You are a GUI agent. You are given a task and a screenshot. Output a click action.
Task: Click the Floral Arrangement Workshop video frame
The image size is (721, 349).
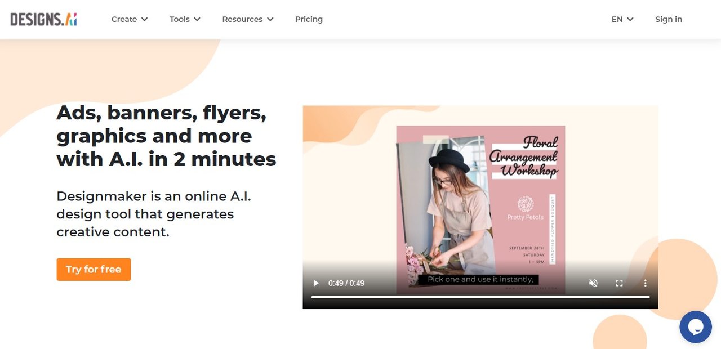[480, 207]
